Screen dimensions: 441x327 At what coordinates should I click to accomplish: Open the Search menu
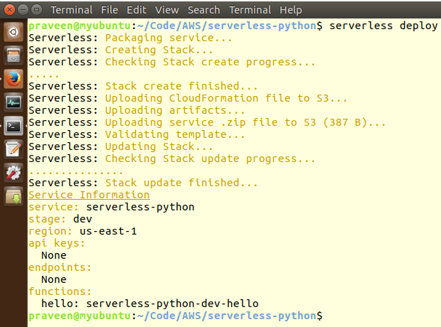[203, 10]
